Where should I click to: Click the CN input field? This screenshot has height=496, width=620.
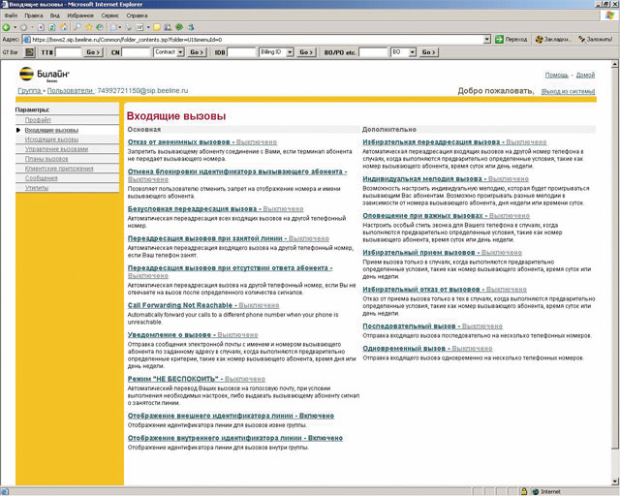tap(136, 52)
